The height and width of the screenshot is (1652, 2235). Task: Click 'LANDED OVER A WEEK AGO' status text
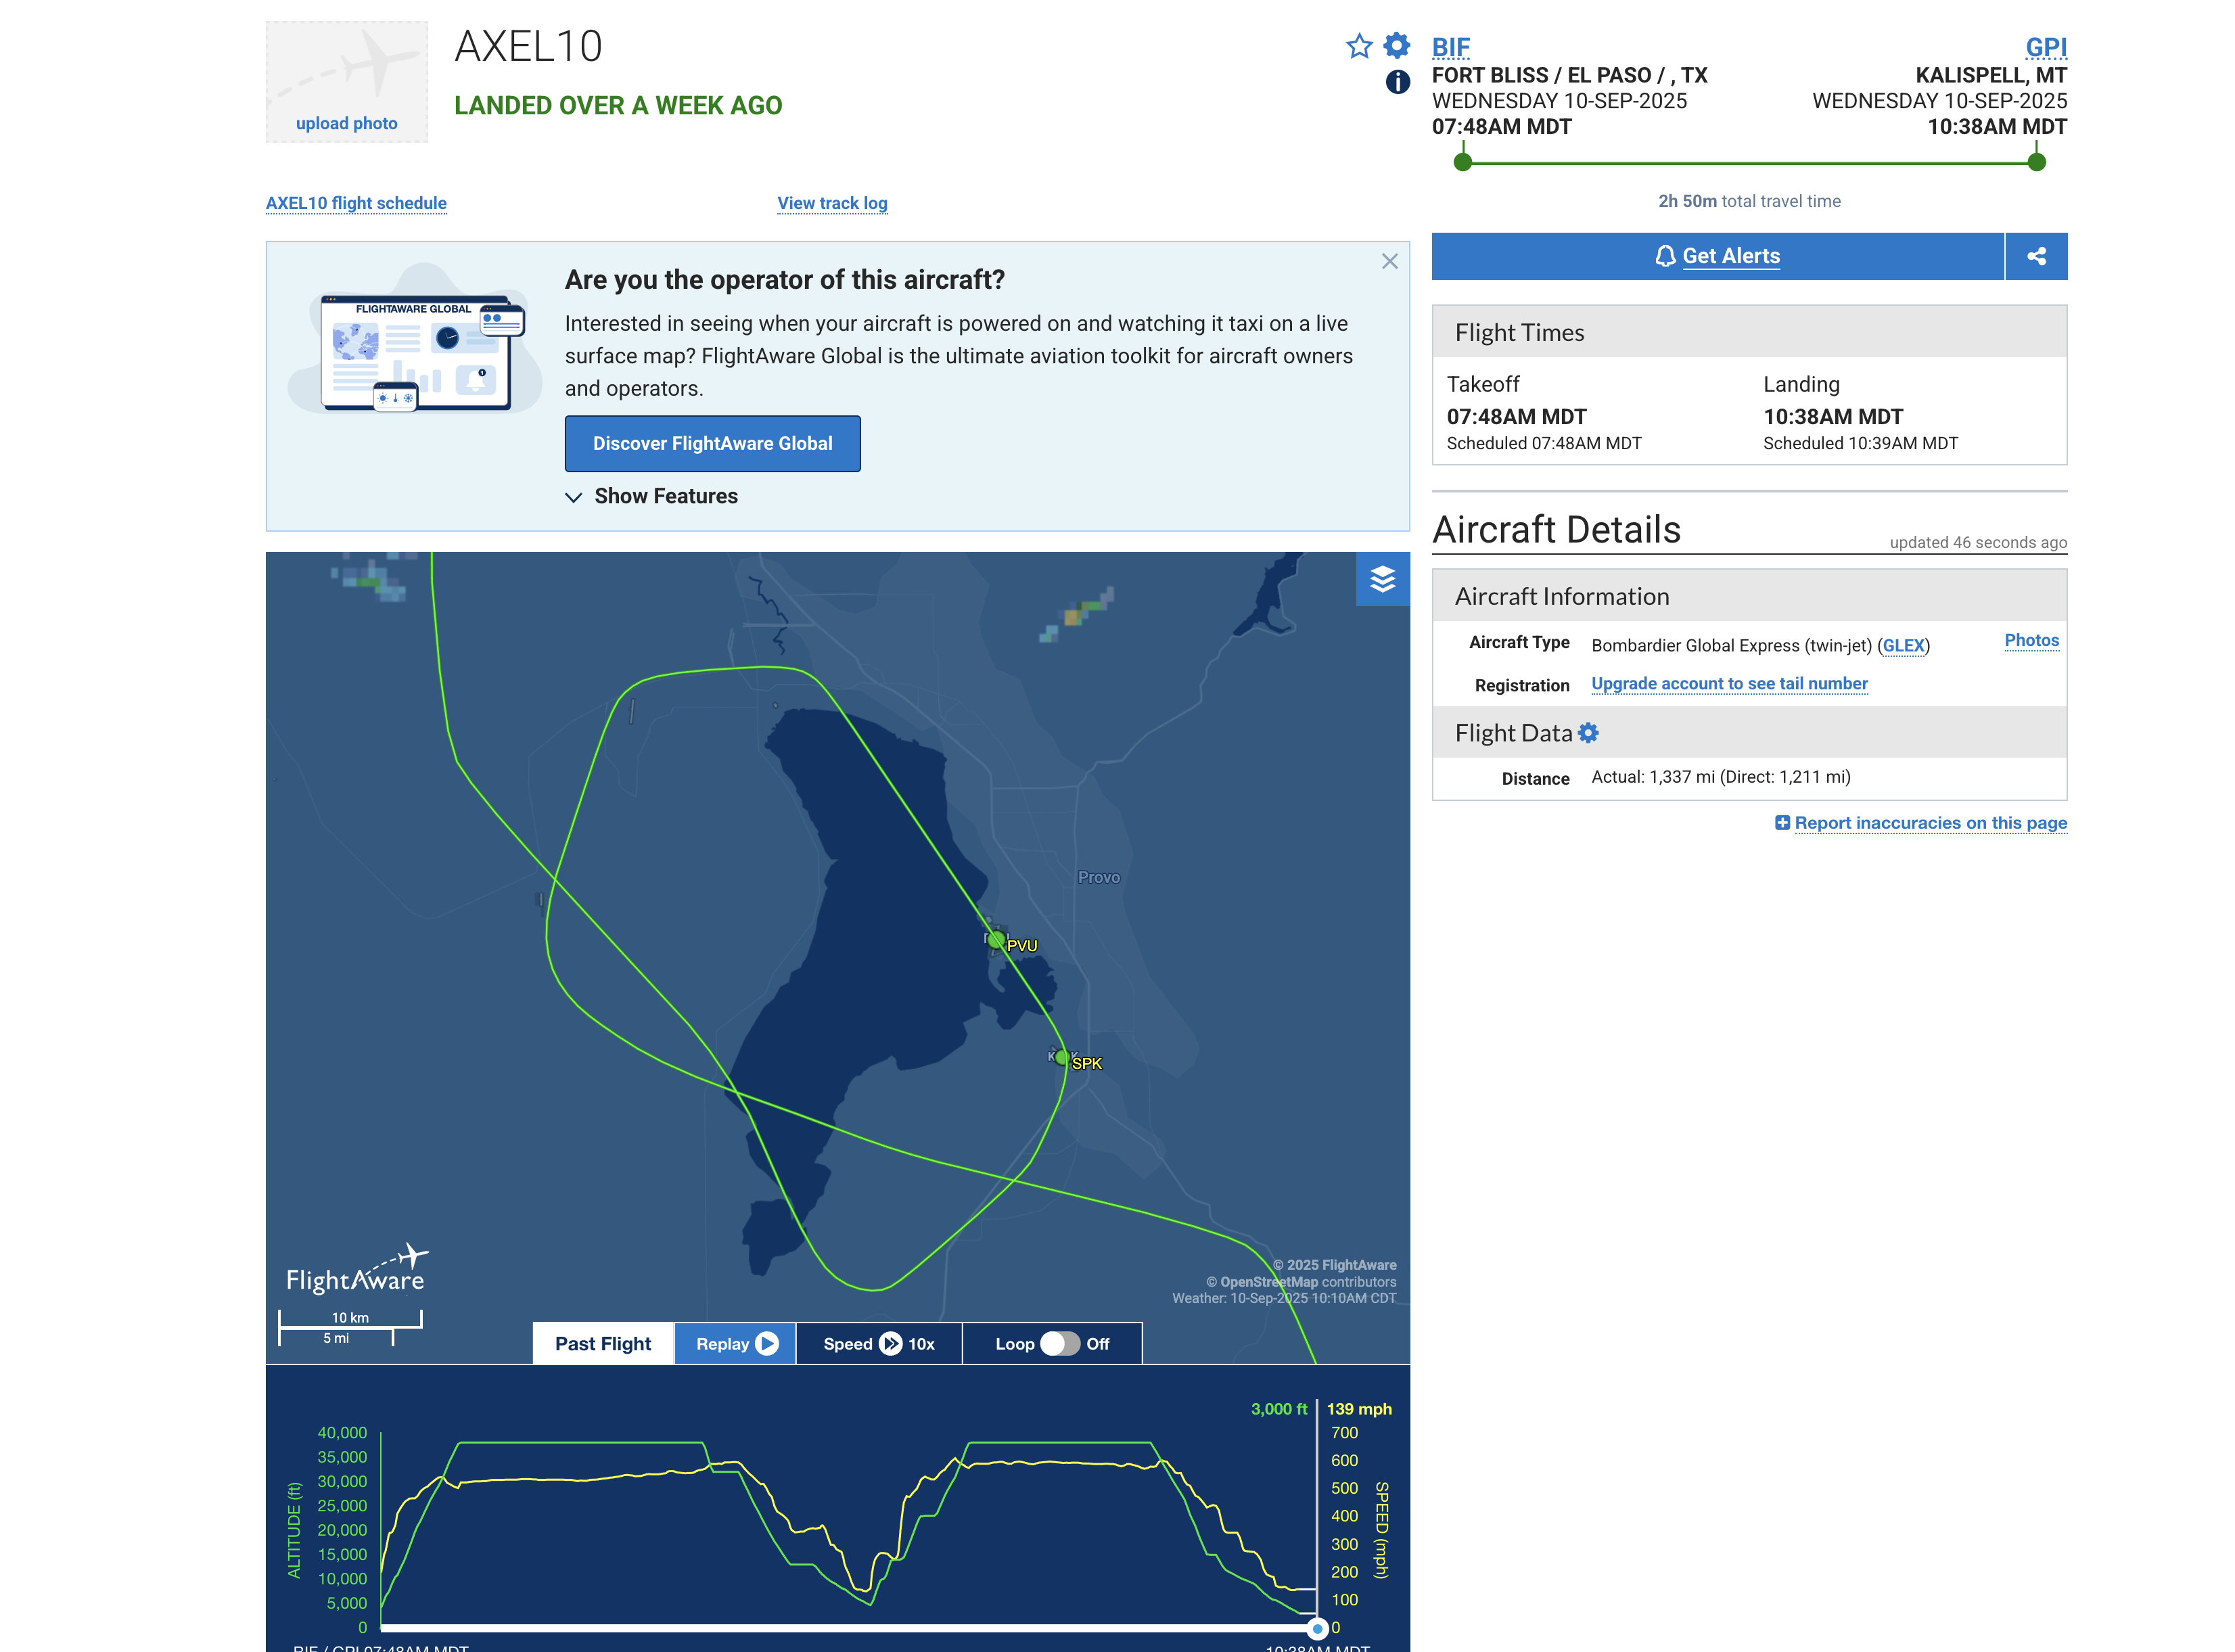(618, 106)
